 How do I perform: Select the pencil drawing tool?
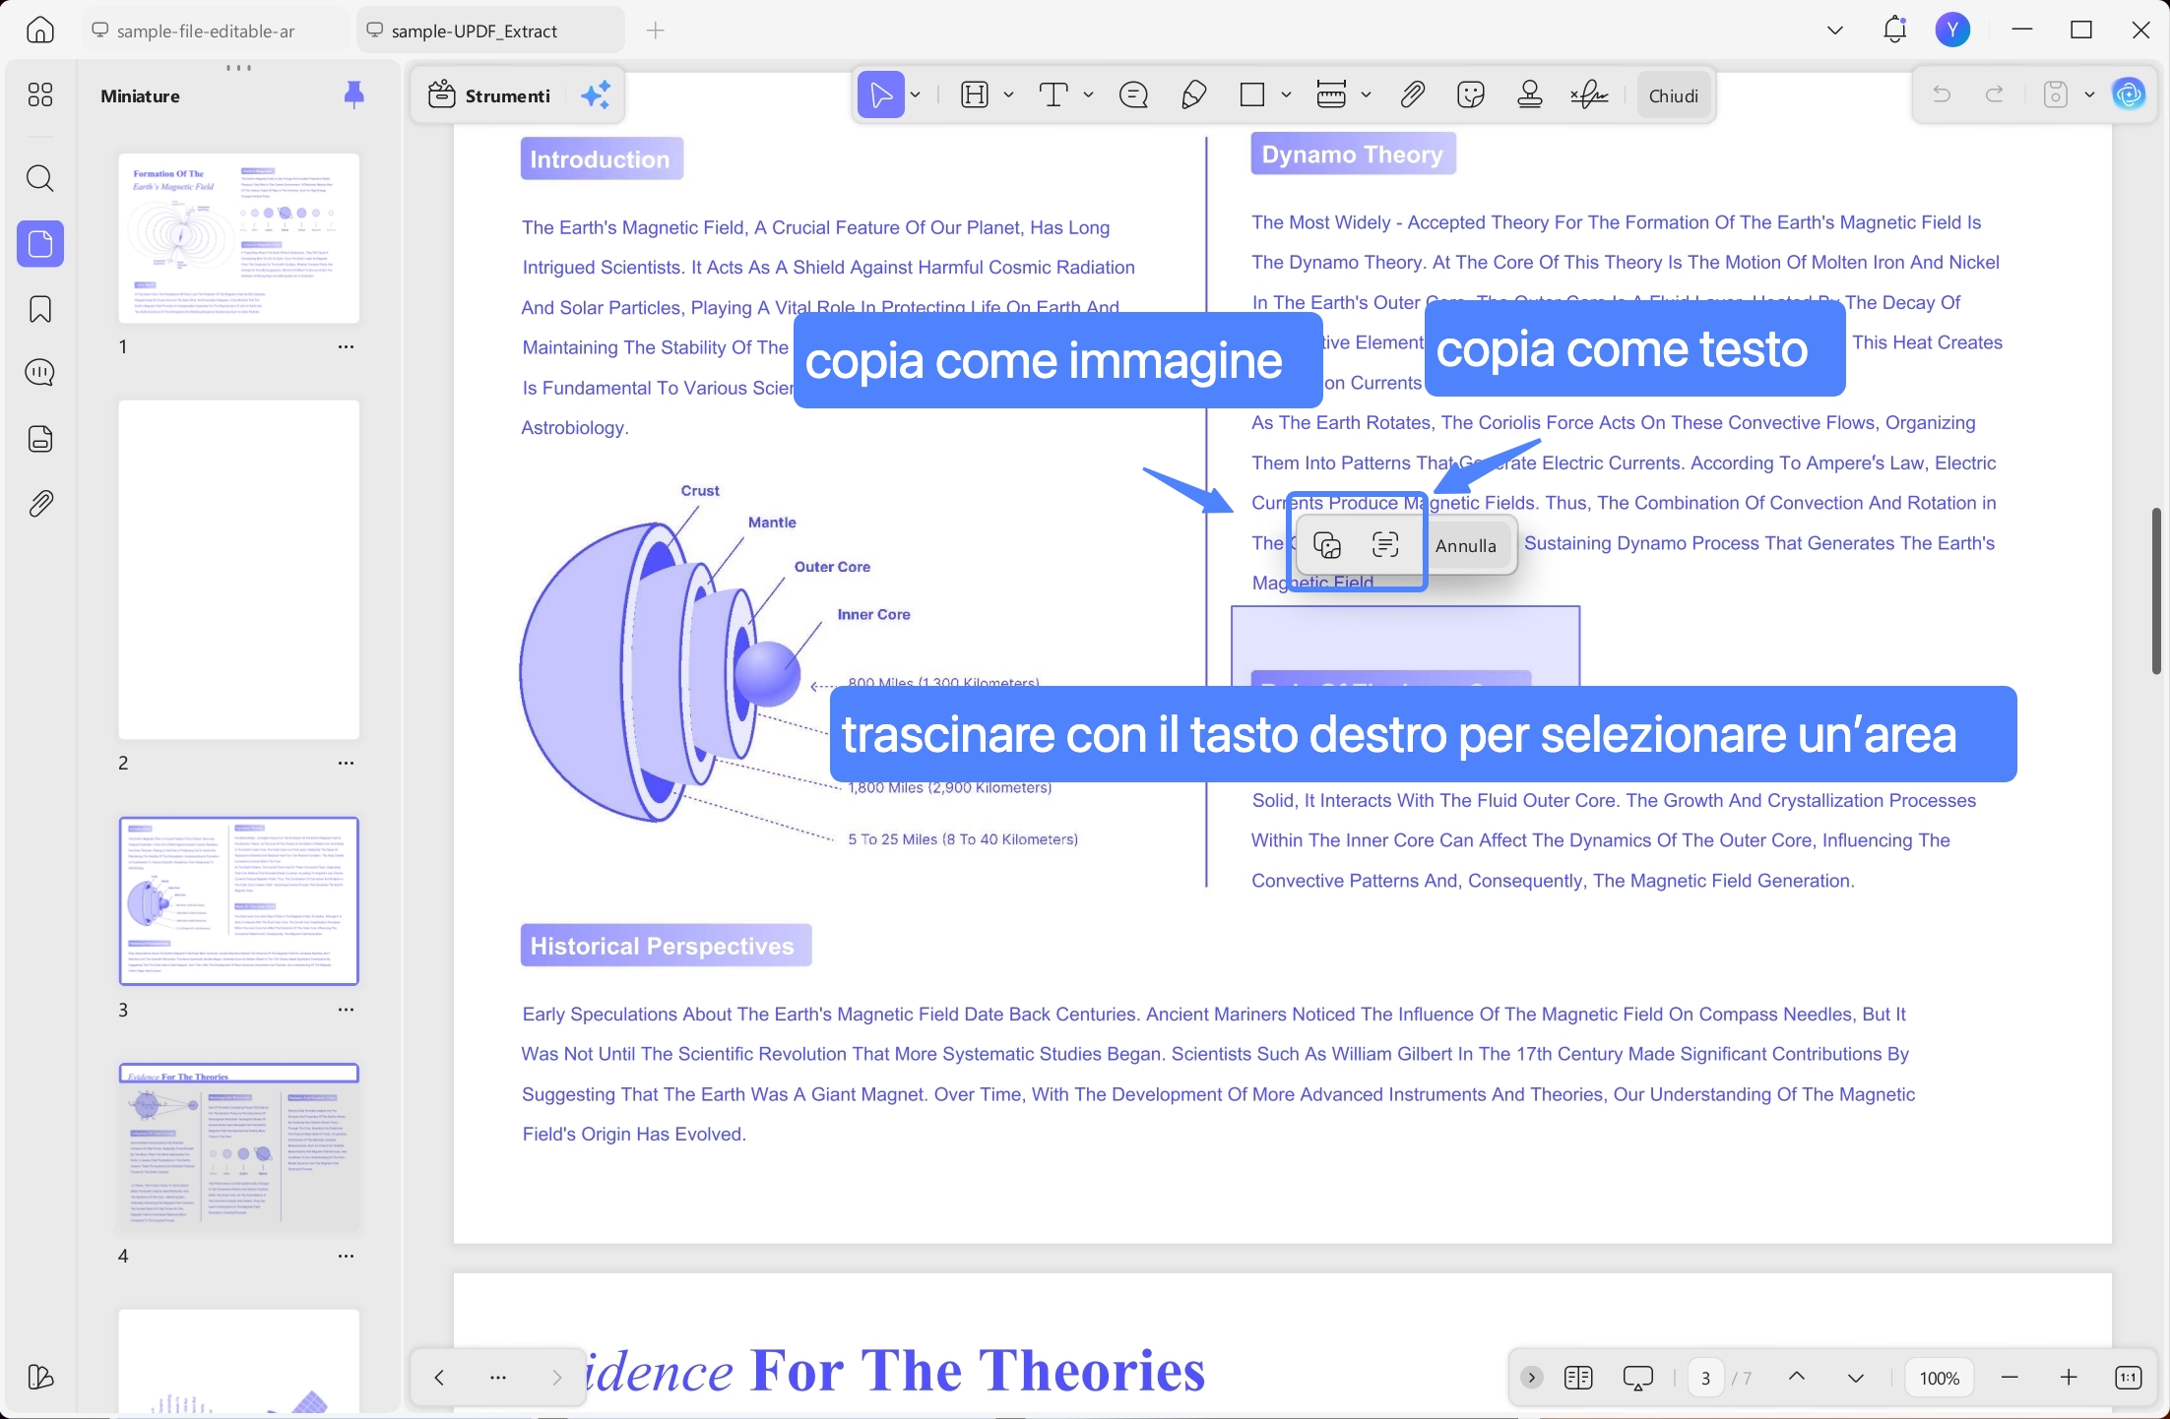coord(1193,94)
